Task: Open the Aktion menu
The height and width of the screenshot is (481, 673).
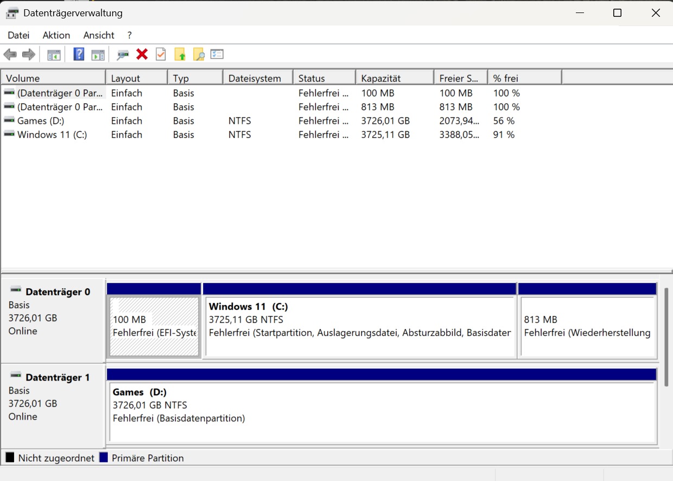Action: (56, 35)
